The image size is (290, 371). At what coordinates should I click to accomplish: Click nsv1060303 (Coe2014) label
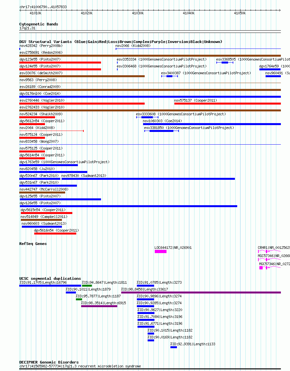click(162, 121)
